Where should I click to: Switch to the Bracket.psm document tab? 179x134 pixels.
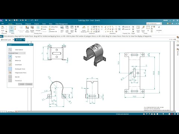(7, 40)
